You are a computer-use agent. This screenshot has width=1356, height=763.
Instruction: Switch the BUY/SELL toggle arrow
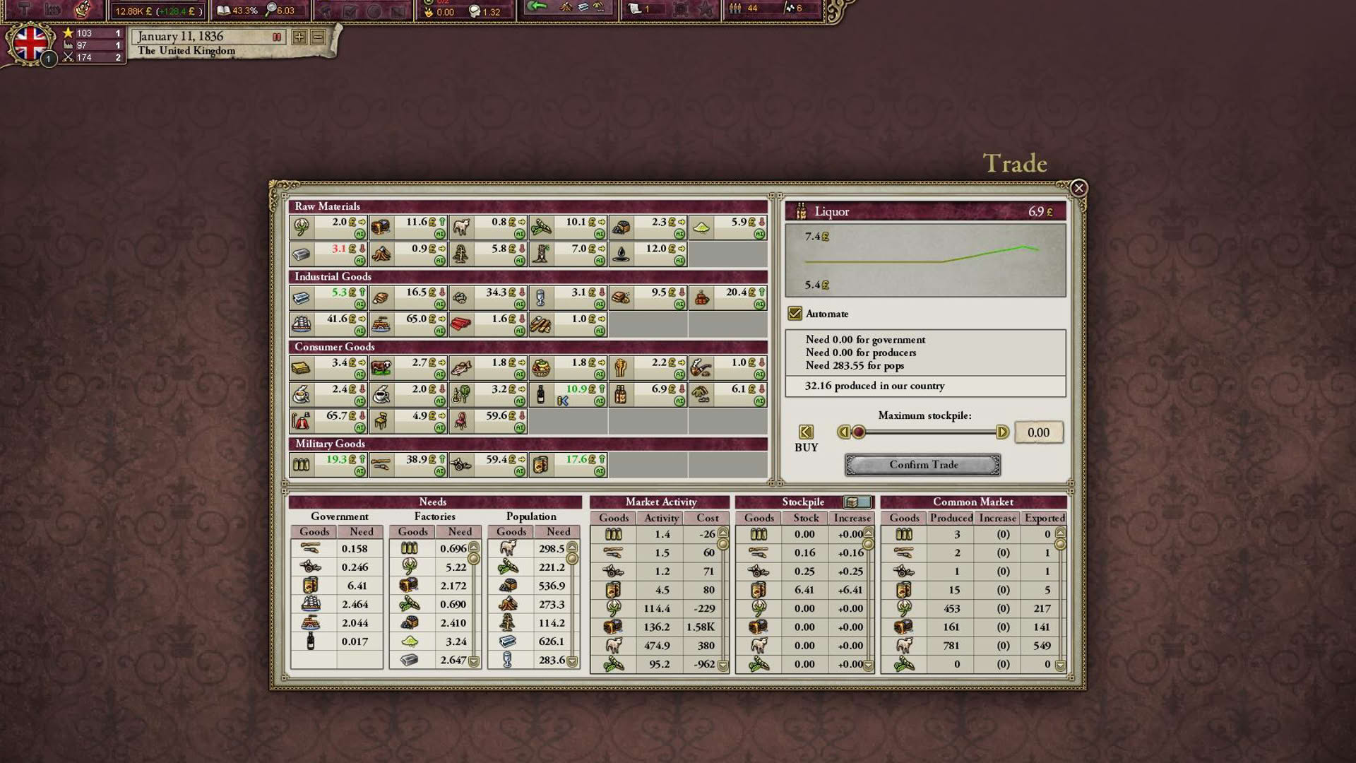(806, 432)
